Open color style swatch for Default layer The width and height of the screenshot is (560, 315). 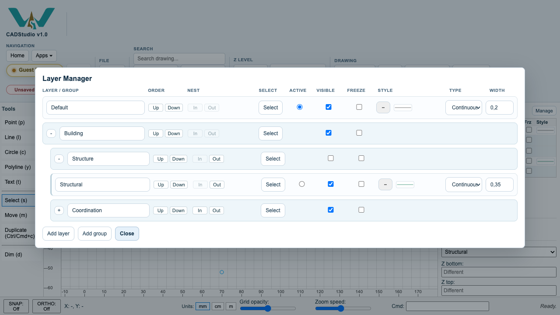point(383,108)
